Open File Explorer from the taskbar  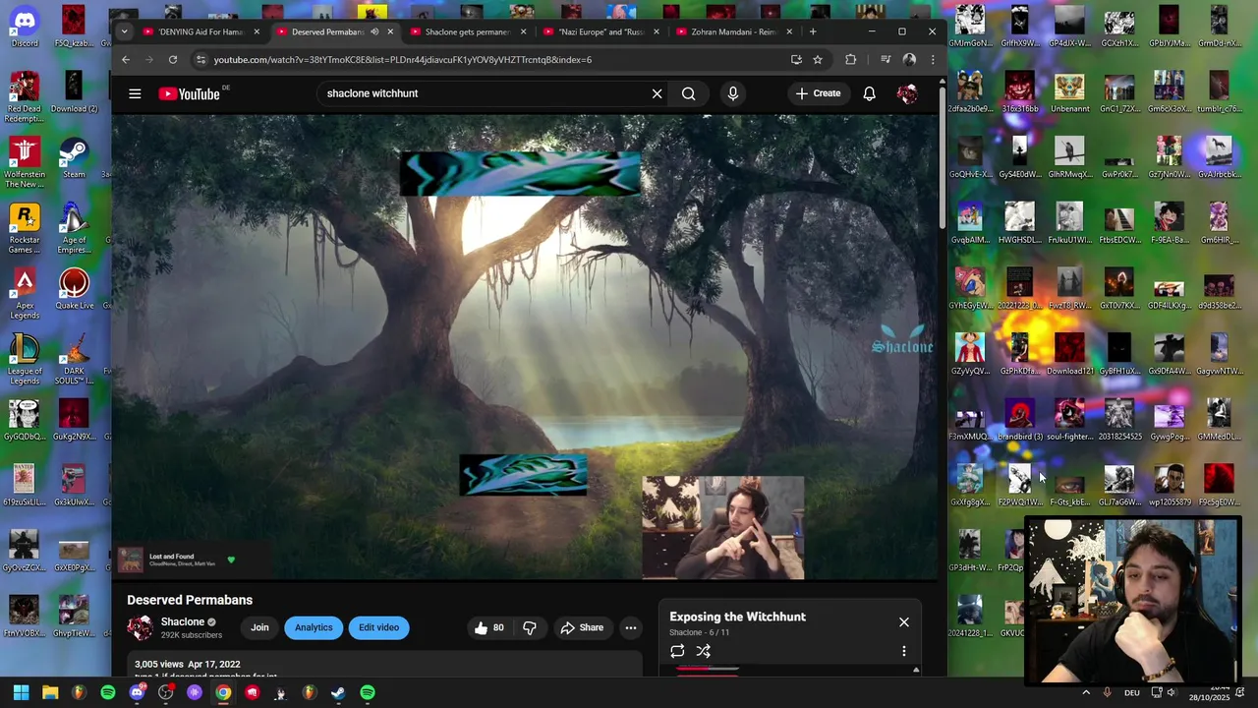coord(50,692)
